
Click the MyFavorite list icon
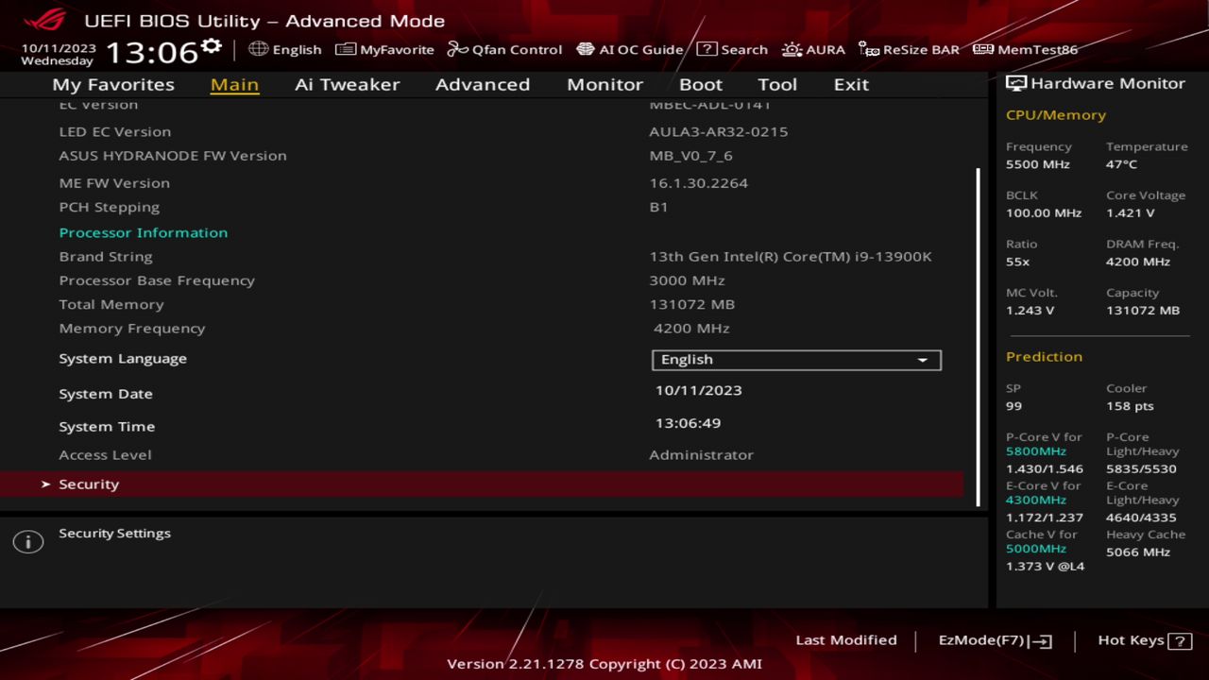click(346, 49)
